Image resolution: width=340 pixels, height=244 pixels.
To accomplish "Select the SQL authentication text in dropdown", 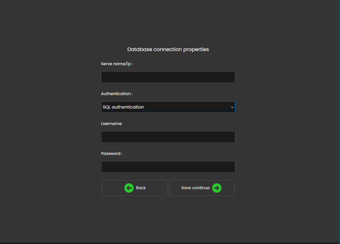I will coord(123,107).
